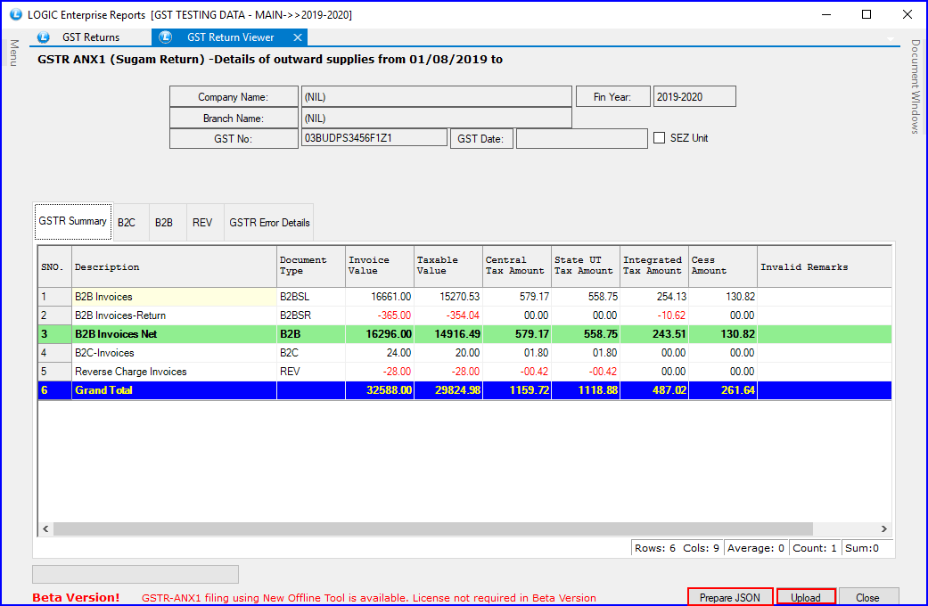Click the LOGIC app logo in title bar
Image resolution: width=928 pixels, height=606 pixels.
click(x=16, y=14)
